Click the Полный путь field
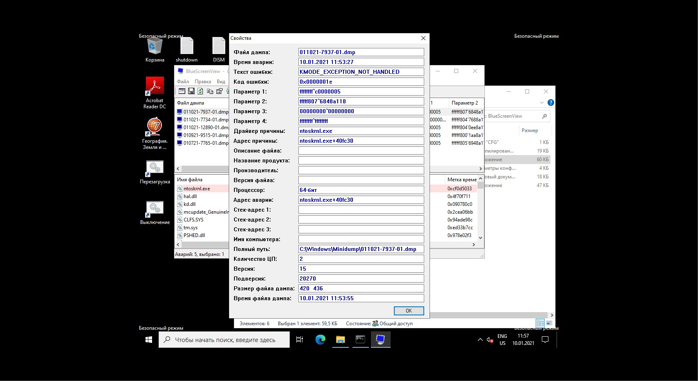Image resolution: width=698 pixels, height=381 pixels. coord(361,249)
